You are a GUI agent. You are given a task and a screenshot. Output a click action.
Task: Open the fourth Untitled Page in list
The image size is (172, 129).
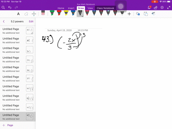18,59
